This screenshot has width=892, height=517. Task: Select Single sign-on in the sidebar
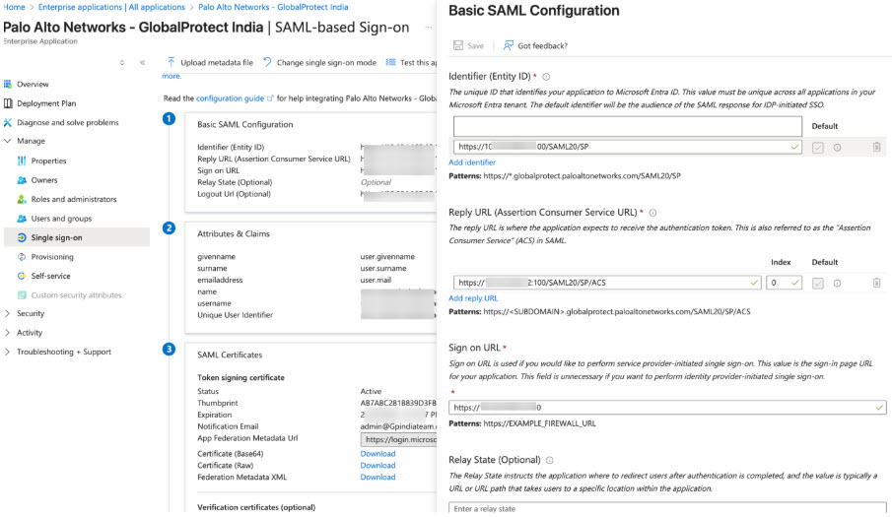[56, 237]
